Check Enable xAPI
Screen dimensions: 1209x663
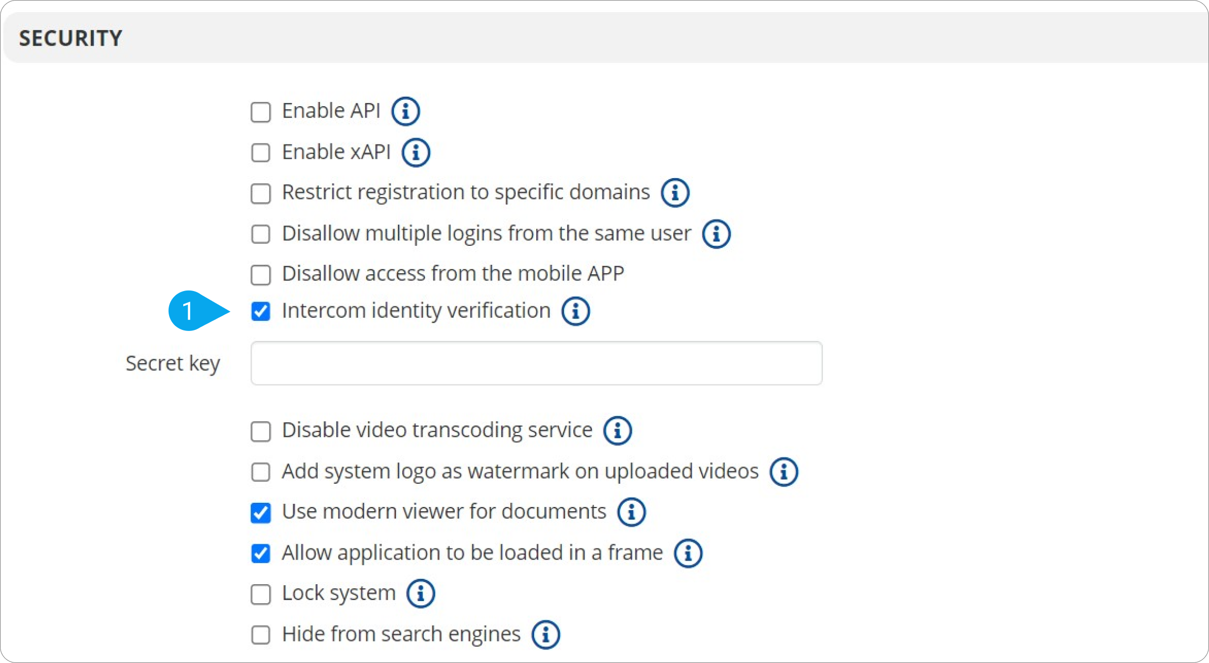click(260, 153)
